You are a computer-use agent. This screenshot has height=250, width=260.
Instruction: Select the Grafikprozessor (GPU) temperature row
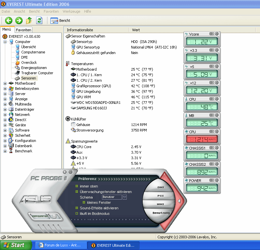[94, 86]
